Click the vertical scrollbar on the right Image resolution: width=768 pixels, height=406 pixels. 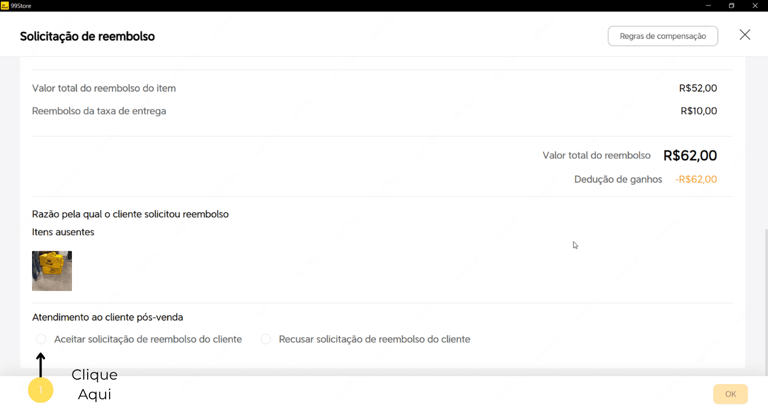(765, 298)
